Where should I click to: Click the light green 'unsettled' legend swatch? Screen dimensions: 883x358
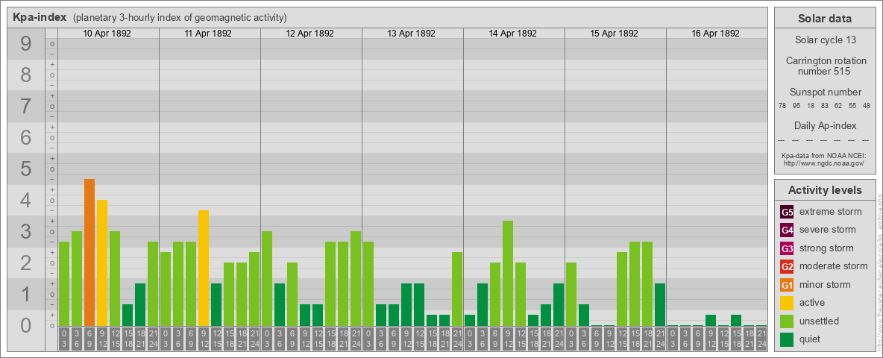[787, 321]
